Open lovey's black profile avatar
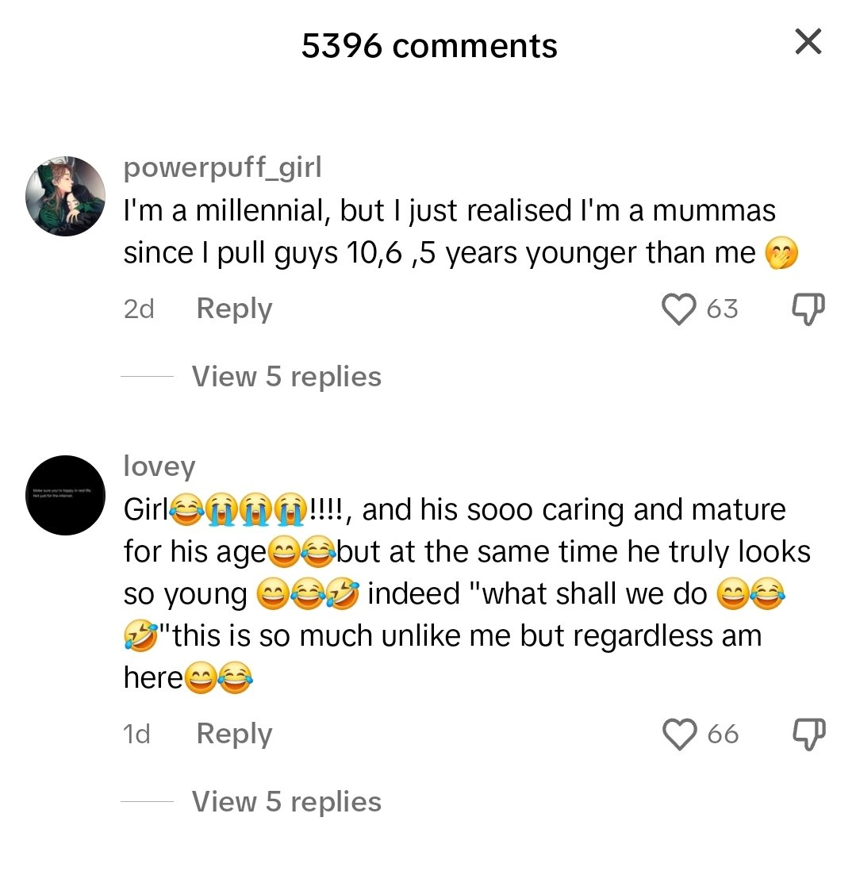The width and height of the screenshot is (856, 871). point(65,495)
